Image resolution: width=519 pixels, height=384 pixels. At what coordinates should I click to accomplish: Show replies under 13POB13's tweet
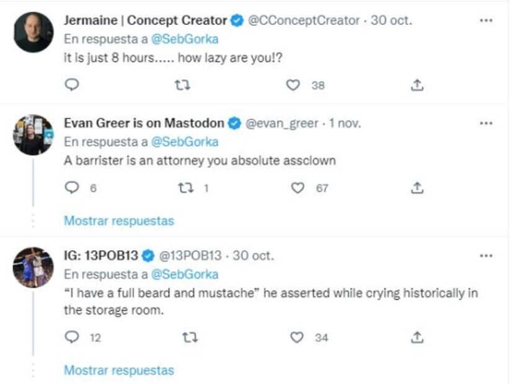coord(119,370)
